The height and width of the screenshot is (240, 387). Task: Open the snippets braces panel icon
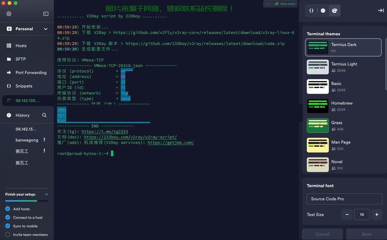(311, 10)
